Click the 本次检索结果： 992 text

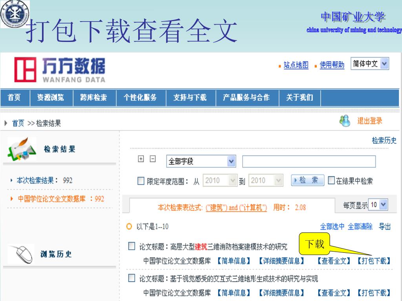pos(44,180)
